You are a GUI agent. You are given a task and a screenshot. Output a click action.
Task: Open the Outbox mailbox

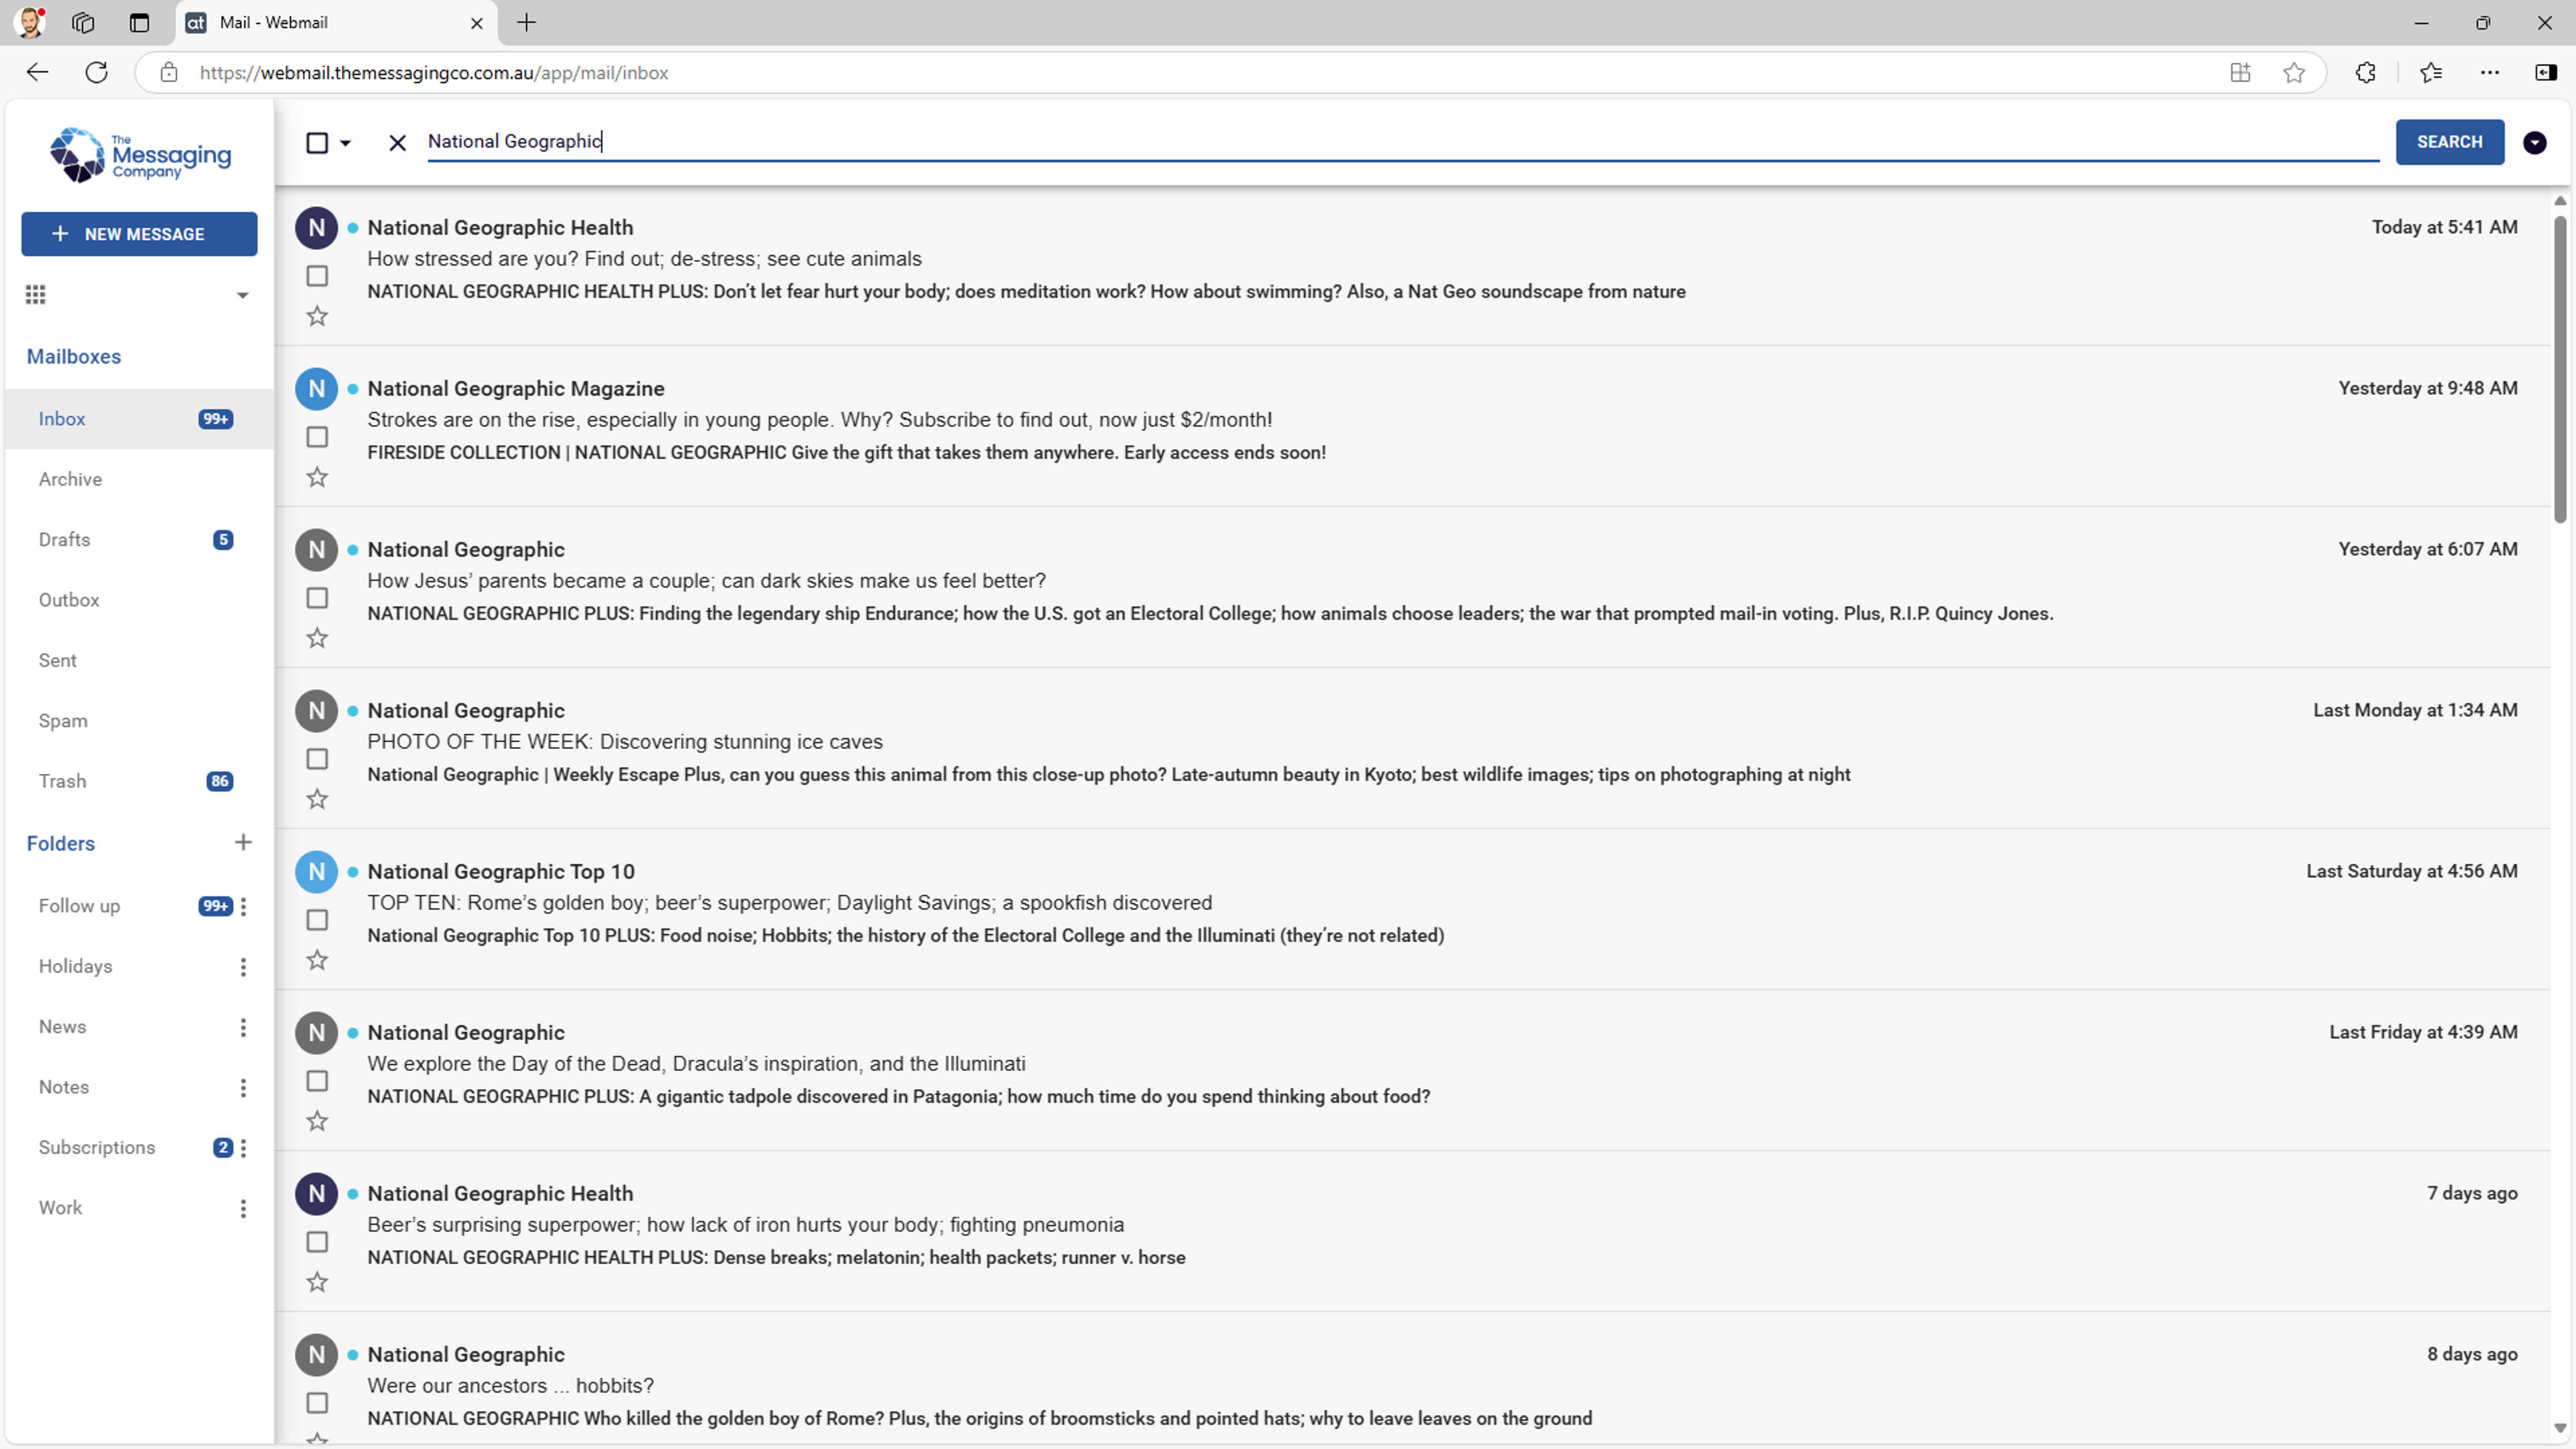pyautogui.click(x=139, y=600)
